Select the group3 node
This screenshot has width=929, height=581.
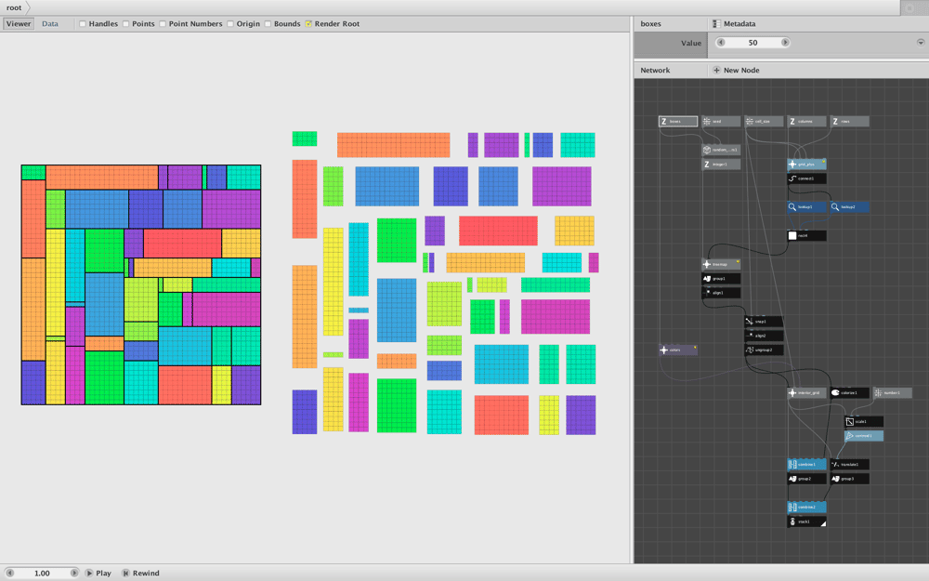(x=849, y=479)
